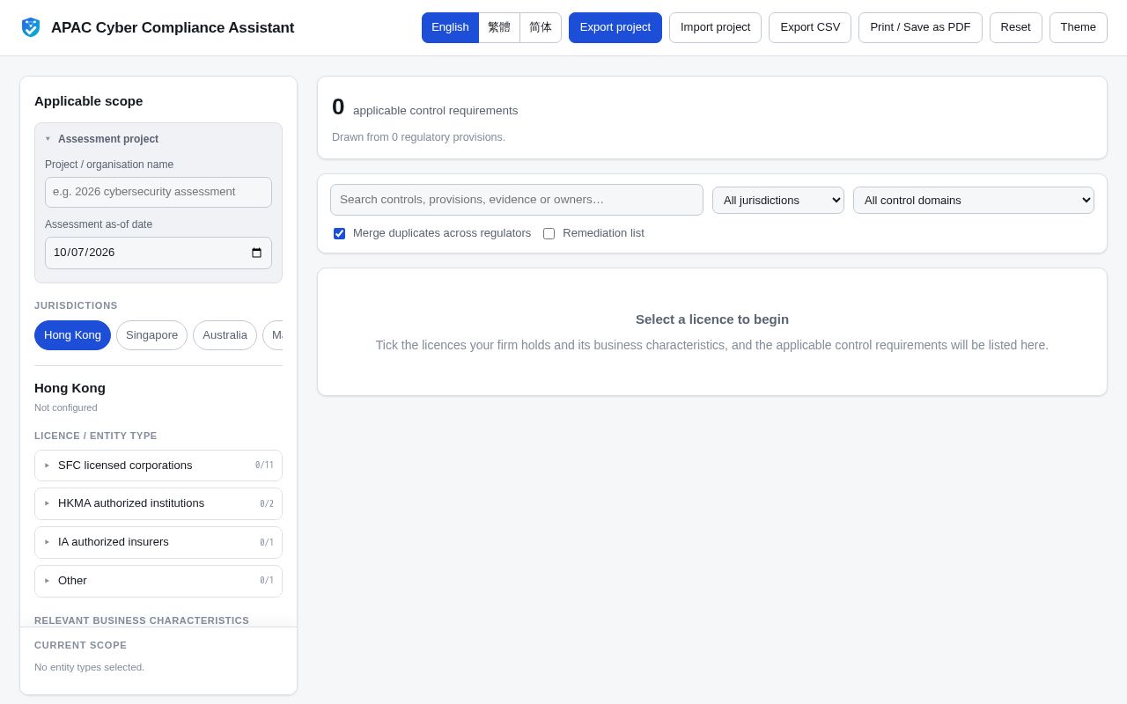Select the Hong Kong jurisdiction tab
1127x704 pixels.
[x=72, y=335]
